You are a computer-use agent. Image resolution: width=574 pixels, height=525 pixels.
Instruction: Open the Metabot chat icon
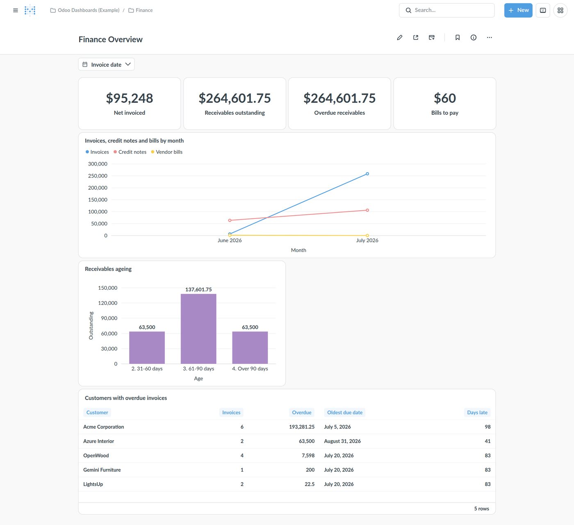click(543, 10)
